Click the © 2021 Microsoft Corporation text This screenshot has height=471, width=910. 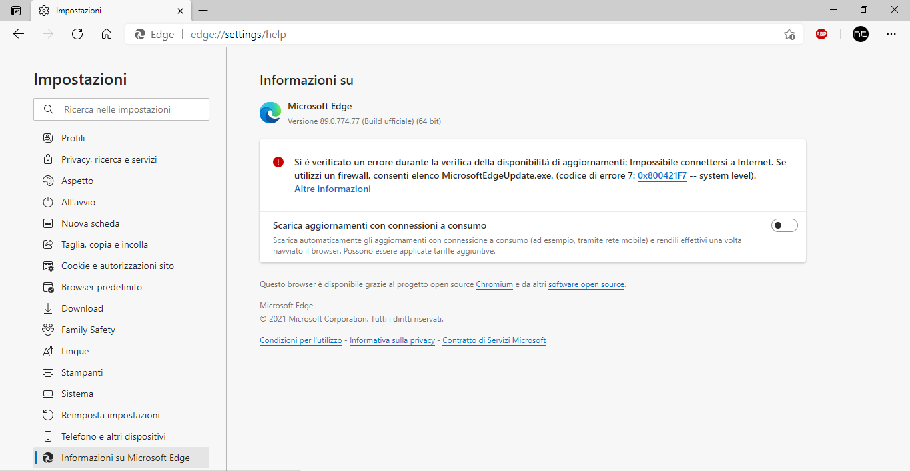tap(352, 319)
